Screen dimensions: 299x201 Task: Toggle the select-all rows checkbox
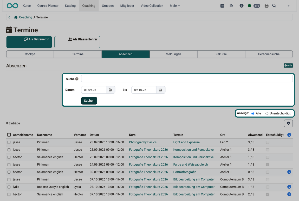(9, 135)
